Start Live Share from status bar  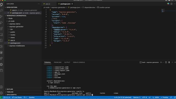(x=17, y=97)
